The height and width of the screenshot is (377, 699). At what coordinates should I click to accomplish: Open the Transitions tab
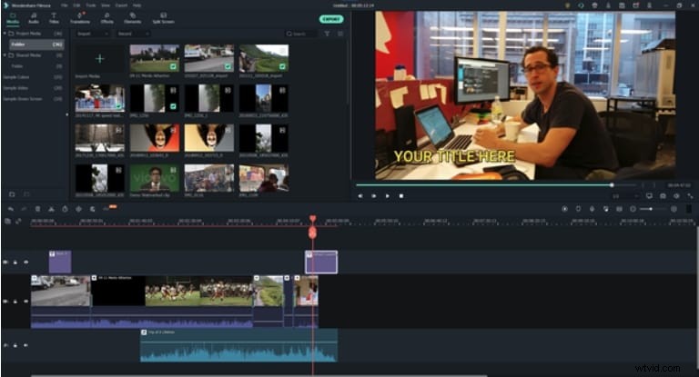point(82,18)
